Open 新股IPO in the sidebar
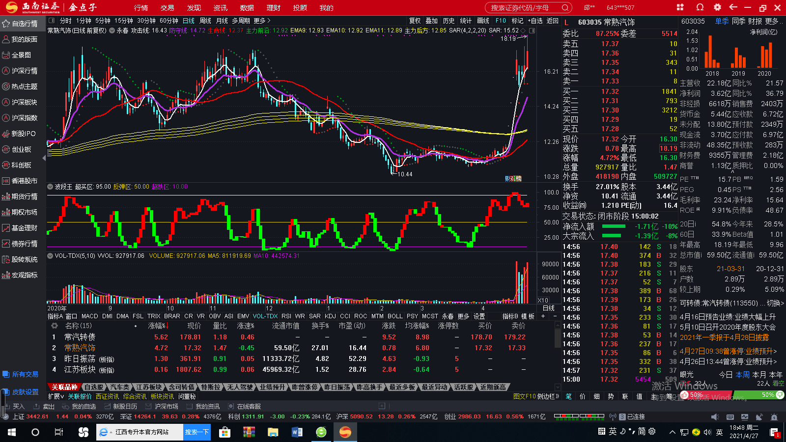 tap(19, 134)
